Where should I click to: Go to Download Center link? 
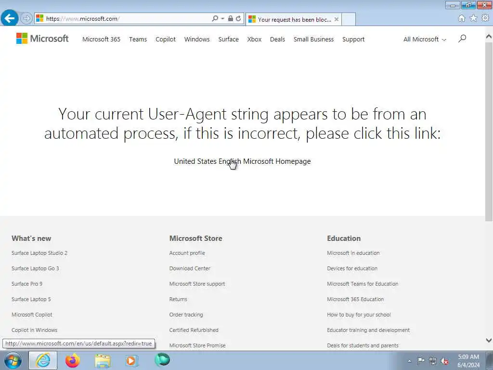point(190,268)
